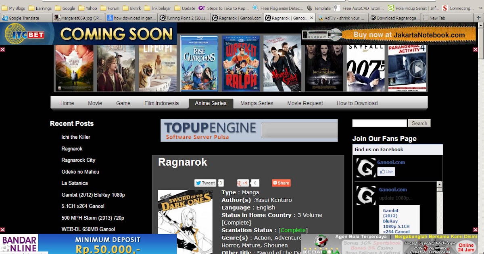Viewport: 484px width, 254px height.
Task: Open the Breaking Dawn poster
Action: click(324, 68)
